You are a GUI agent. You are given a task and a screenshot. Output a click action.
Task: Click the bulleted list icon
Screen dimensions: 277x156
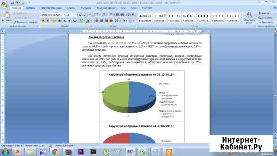click(97, 15)
